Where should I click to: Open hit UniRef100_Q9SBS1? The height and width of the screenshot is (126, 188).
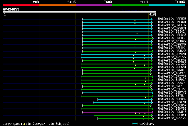tap(172, 29)
